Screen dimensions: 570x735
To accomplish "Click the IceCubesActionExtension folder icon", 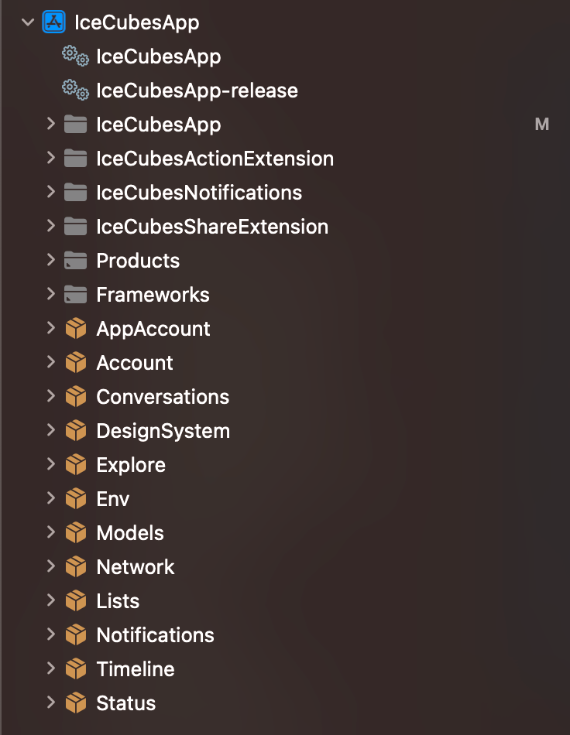I will coord(76,159).
